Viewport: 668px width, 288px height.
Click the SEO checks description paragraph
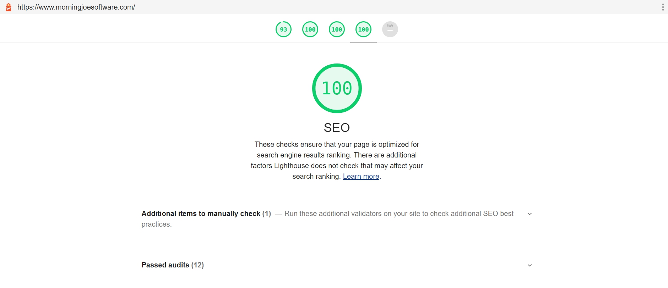pos(337,160)
